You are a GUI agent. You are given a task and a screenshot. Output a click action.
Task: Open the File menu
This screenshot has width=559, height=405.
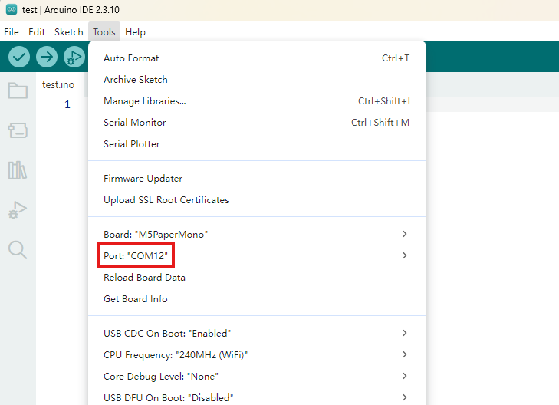click(x=12, y=32)
